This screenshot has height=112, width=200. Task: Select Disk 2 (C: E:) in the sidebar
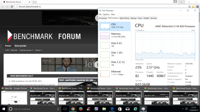click(114, 64)
